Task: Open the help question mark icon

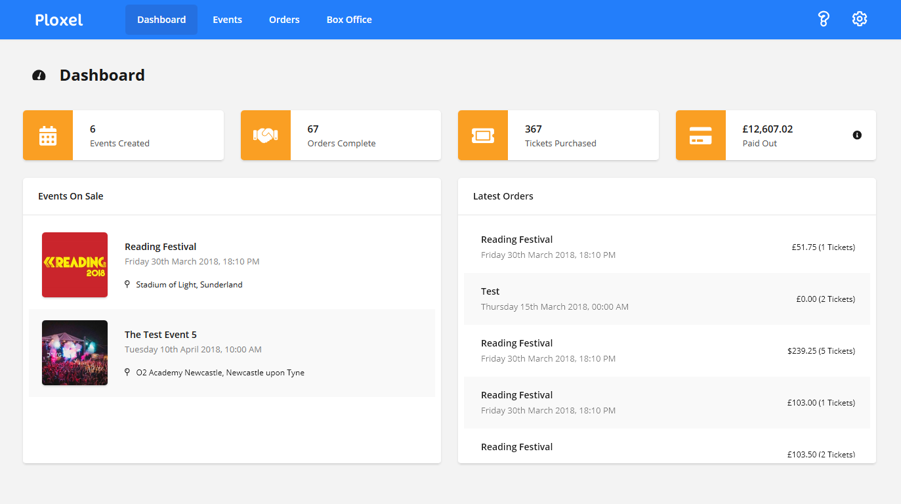Action: click(824, 19)
